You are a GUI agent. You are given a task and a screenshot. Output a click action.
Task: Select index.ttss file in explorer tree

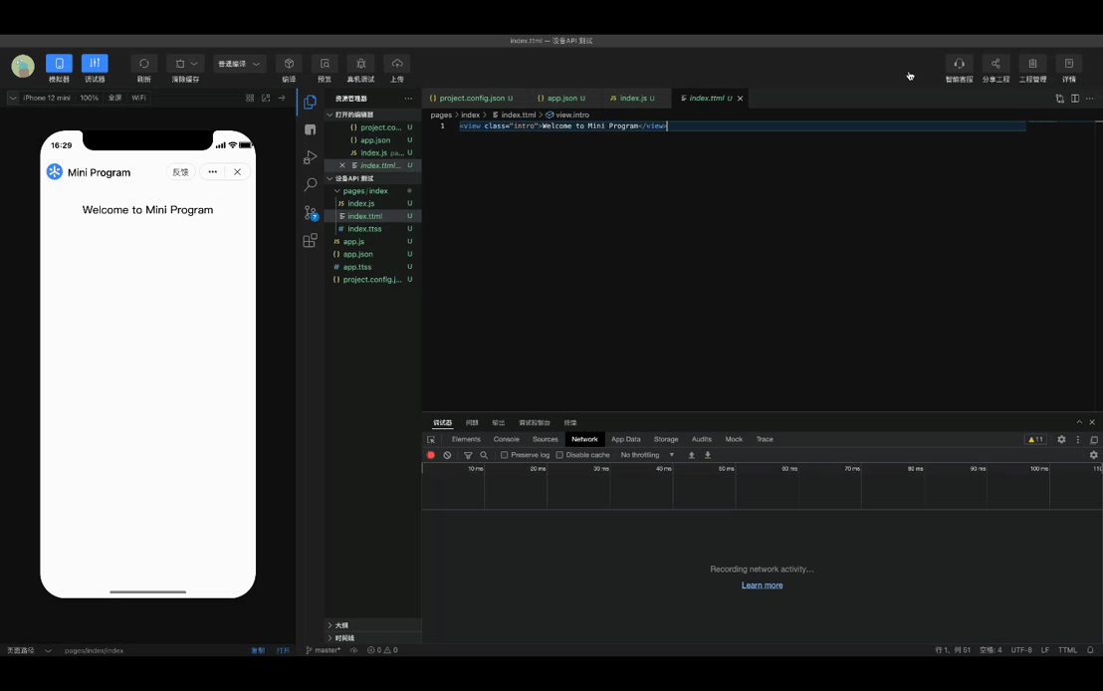[x=364, y=229]
